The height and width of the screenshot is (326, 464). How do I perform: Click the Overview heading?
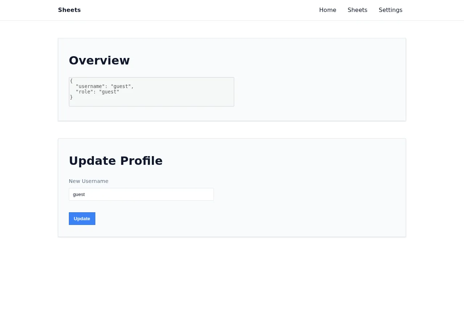coord(99,60)
